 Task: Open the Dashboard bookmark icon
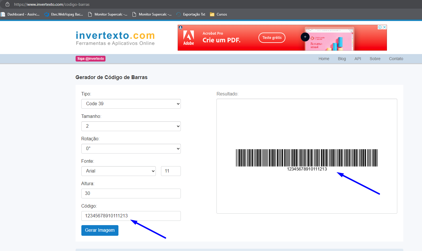(3, 14)
